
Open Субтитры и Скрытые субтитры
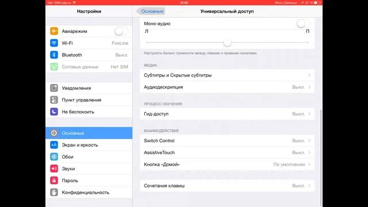coord(227,75)
